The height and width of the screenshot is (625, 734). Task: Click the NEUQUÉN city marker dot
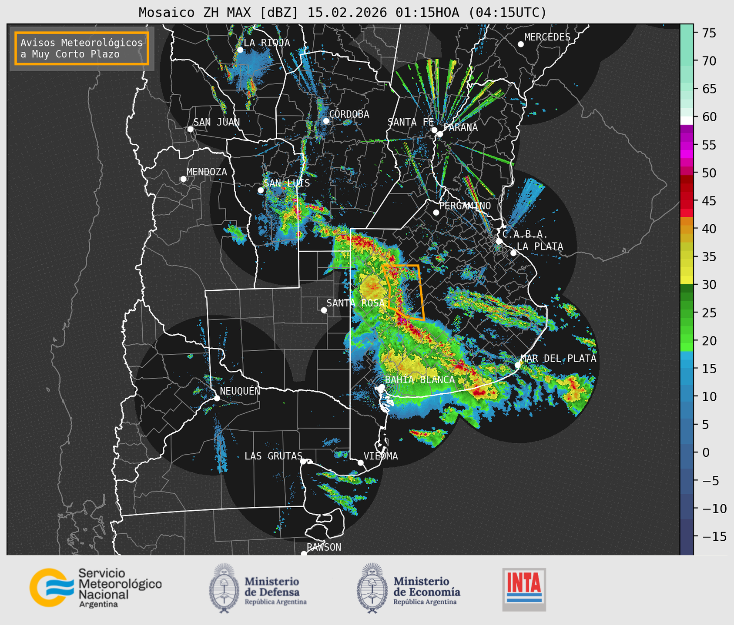217,398
